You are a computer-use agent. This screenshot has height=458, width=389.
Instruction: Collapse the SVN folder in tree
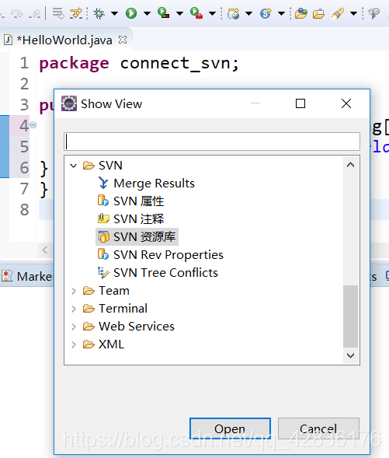click(74, 166)
